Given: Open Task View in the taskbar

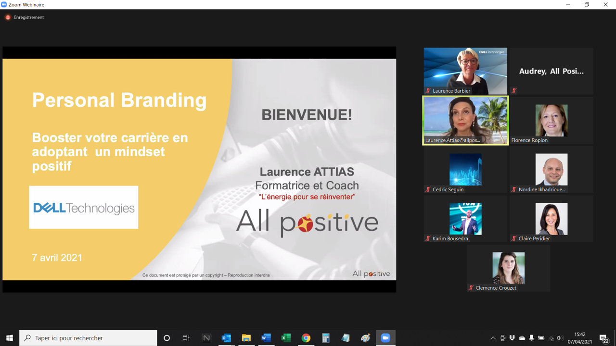Looking at the screenshot, I should [x=186, y=338].
